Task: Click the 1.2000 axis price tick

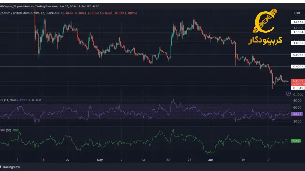Action: point(298,28)
